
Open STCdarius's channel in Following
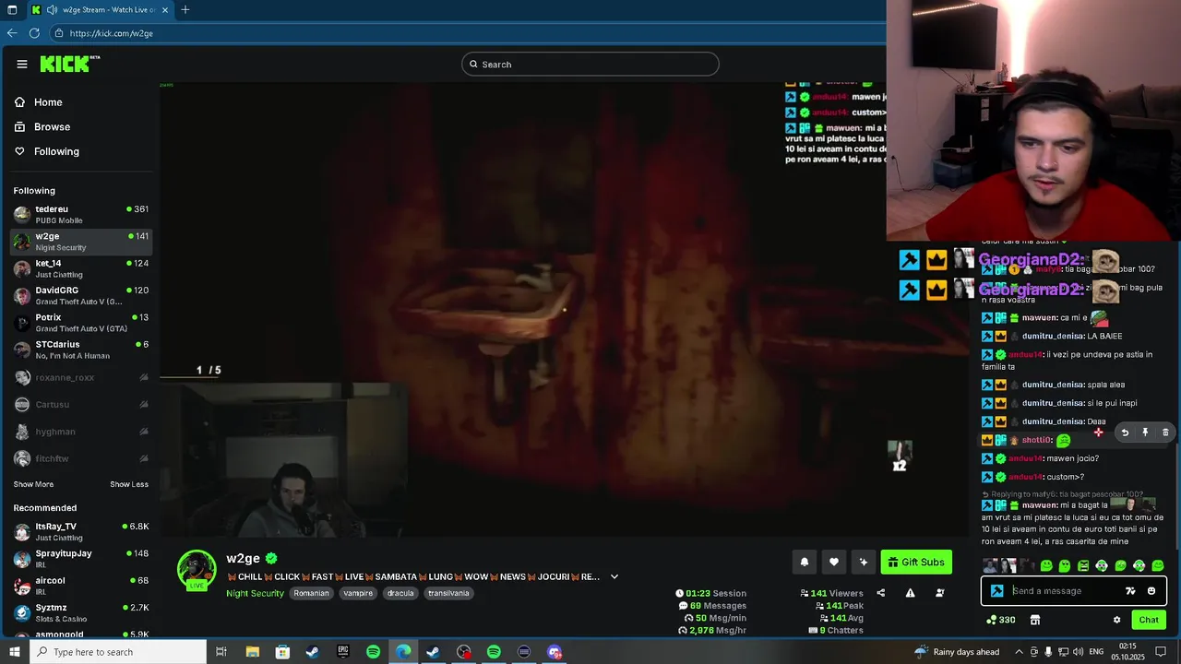point(81,350)
